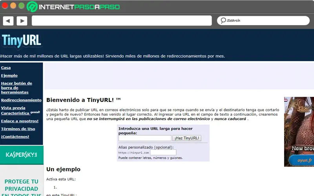Click 'Puede contener letras, números y guiones' text
314x196 pixels.
pos(150,158)
